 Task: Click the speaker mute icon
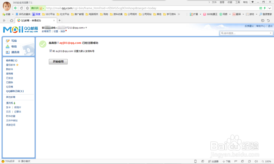coord(256,161)
